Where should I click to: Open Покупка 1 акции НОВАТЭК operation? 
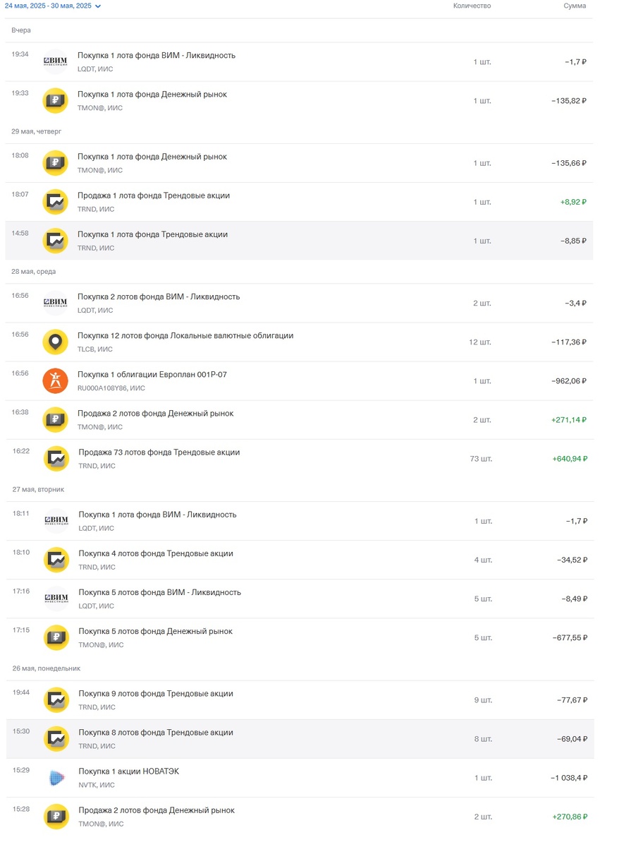pyautogui.click(x=300, y=777)
